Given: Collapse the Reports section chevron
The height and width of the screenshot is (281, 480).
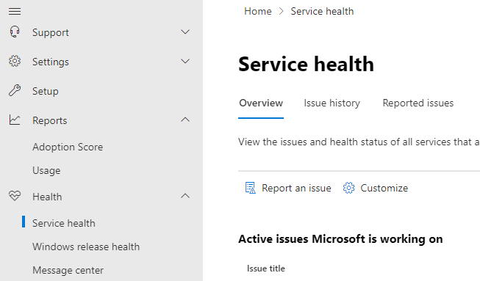Looking at the screenshot, I should [185, 120].
